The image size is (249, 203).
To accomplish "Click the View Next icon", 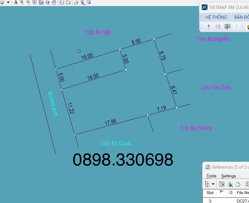I will 68,2.
